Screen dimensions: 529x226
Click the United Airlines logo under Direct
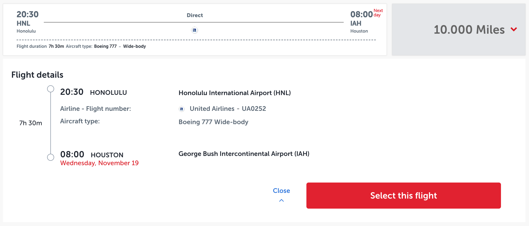tap(194, 30)
